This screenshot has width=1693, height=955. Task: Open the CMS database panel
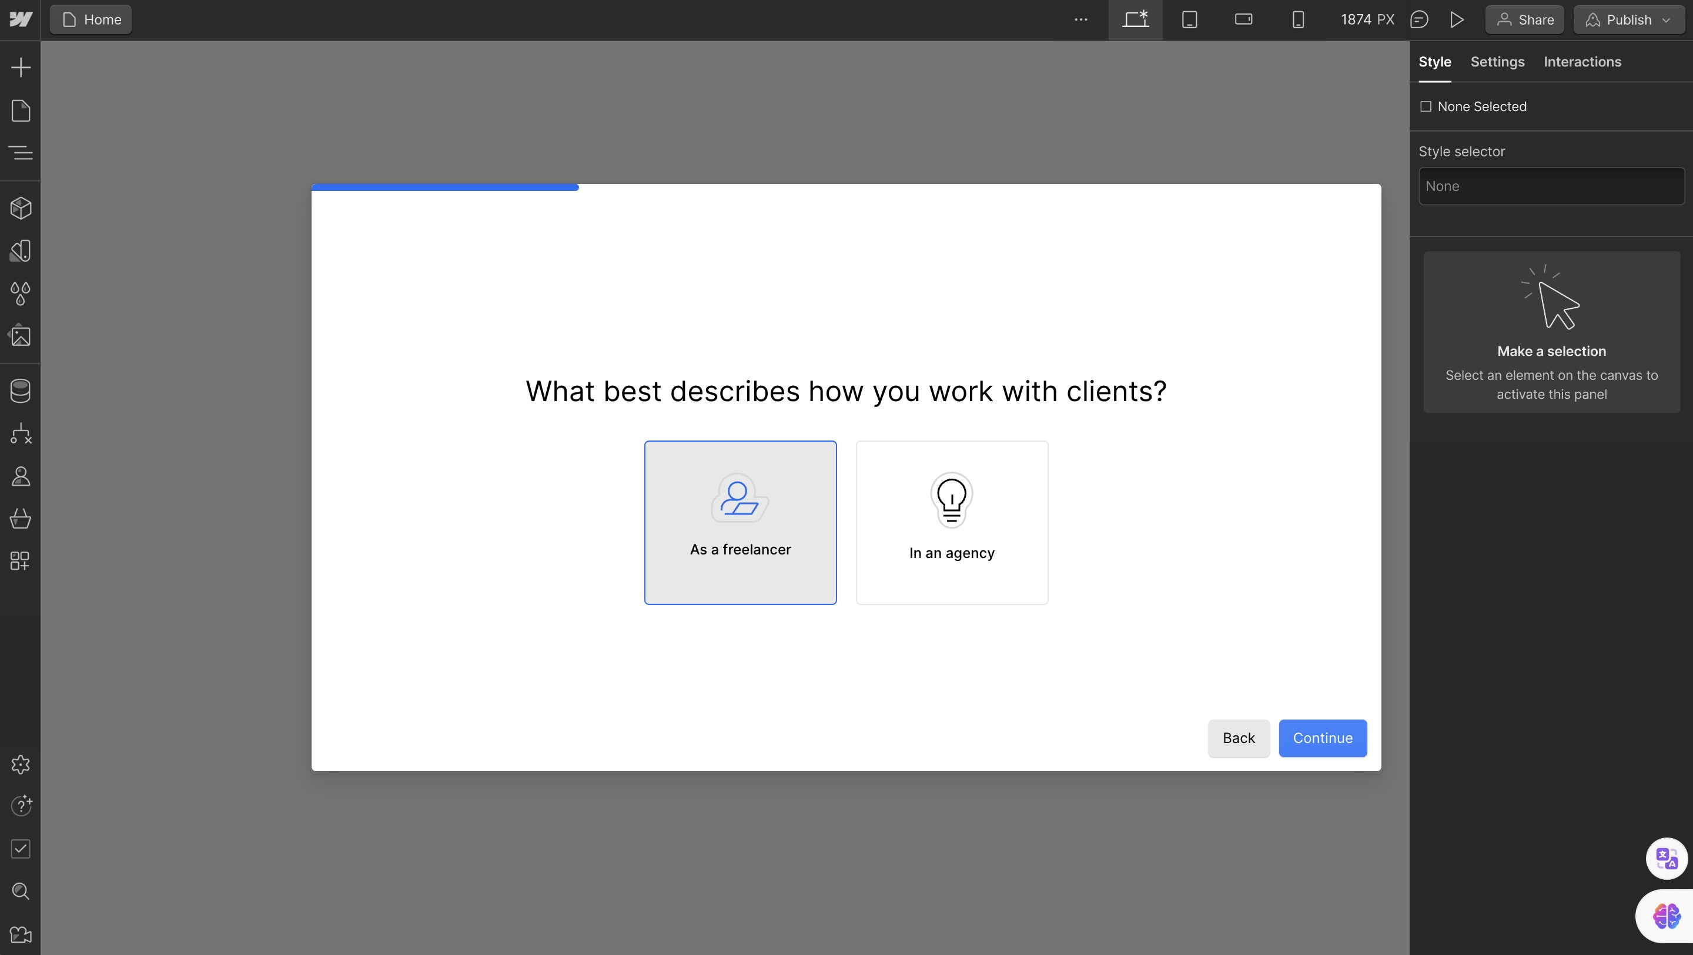point(21,391)
